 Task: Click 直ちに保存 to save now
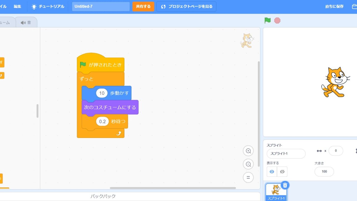[x=334, y=6]
